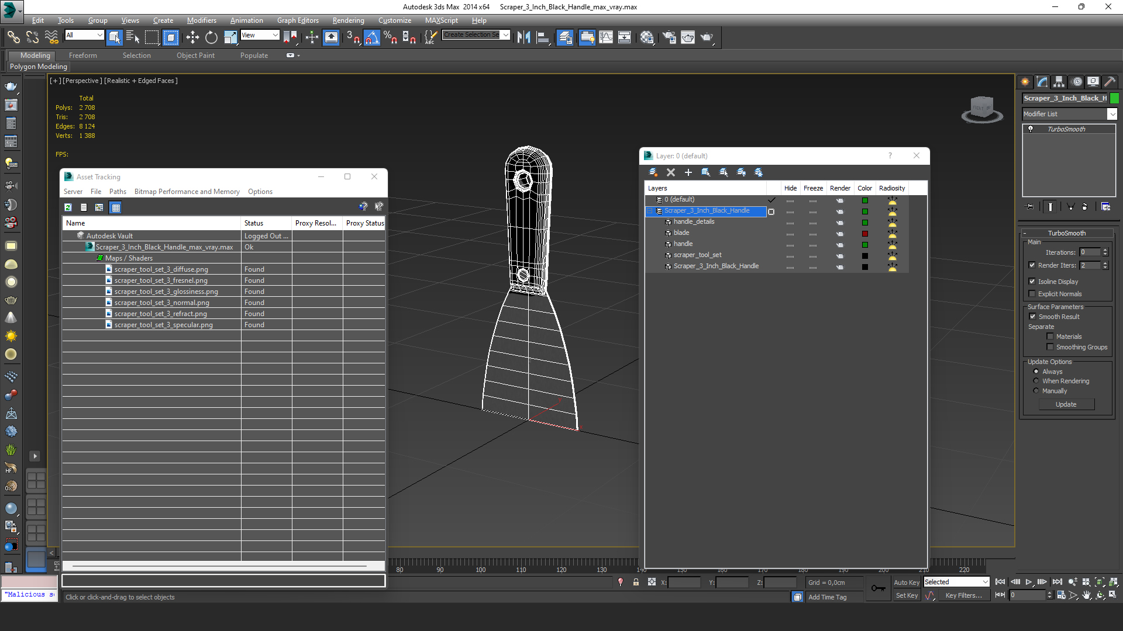The image size is (1123, 631).
Task: Select the When Rendering radio option
Action: point(1036,381)
